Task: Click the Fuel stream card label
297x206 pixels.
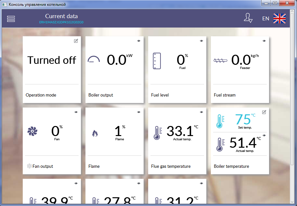Action: (x=225, y=95)
